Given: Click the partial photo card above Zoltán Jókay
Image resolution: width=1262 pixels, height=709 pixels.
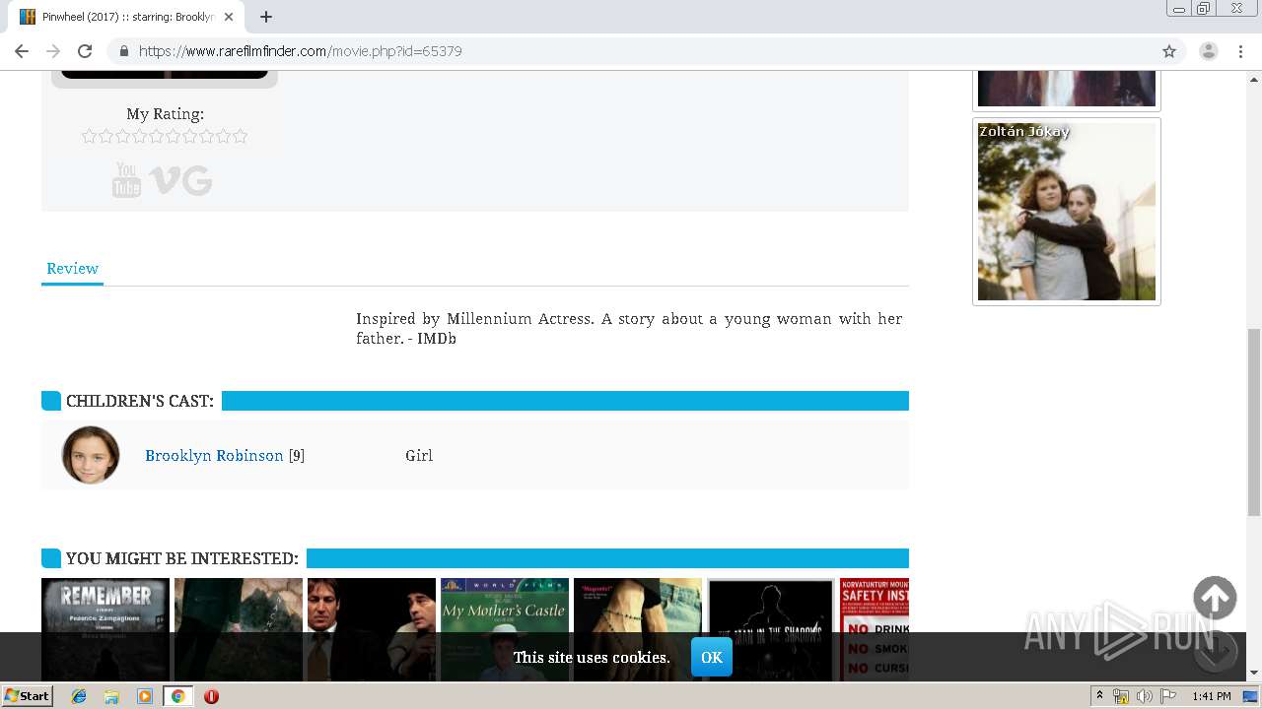Looking at the screenshot, I should tap(1067, 90).
